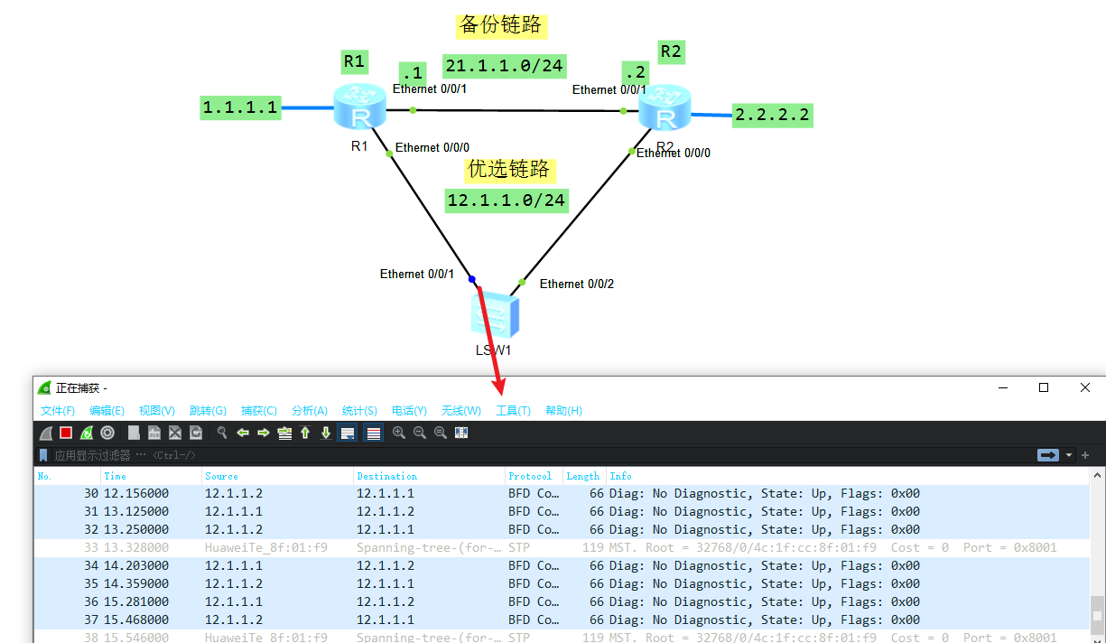
Task: Sort packets by Destination column header
Action: point(429,476)
